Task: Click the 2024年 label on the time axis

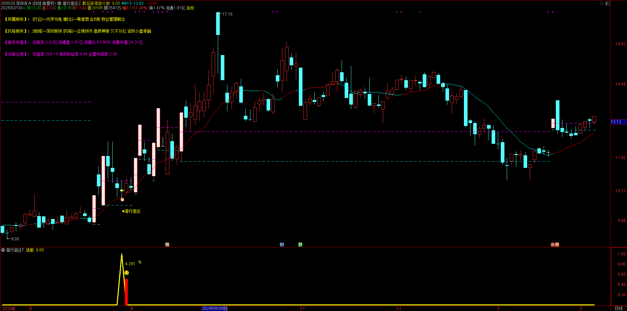Action: 9,309
